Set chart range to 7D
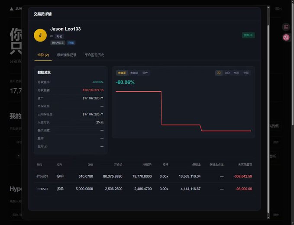 [219, 73]
